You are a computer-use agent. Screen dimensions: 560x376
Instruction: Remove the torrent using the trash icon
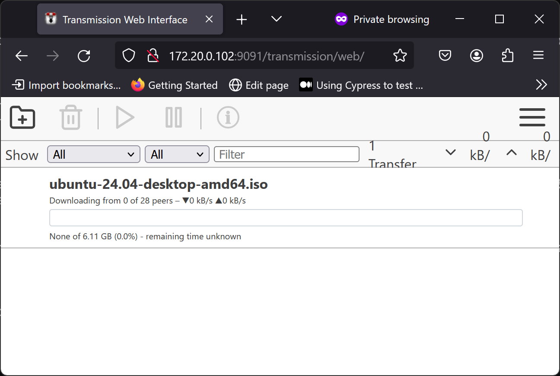(71, 117)
